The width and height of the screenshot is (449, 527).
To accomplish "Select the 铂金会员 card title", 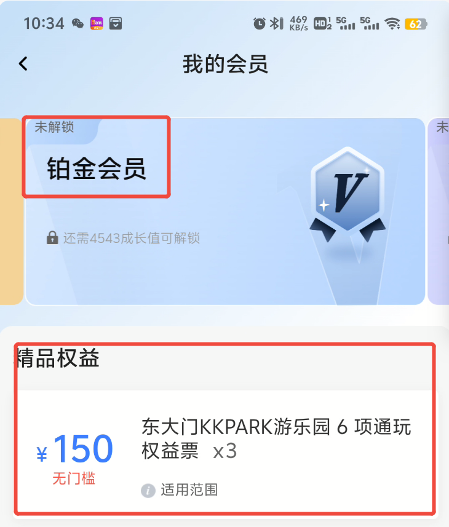I will click(97, 168).
